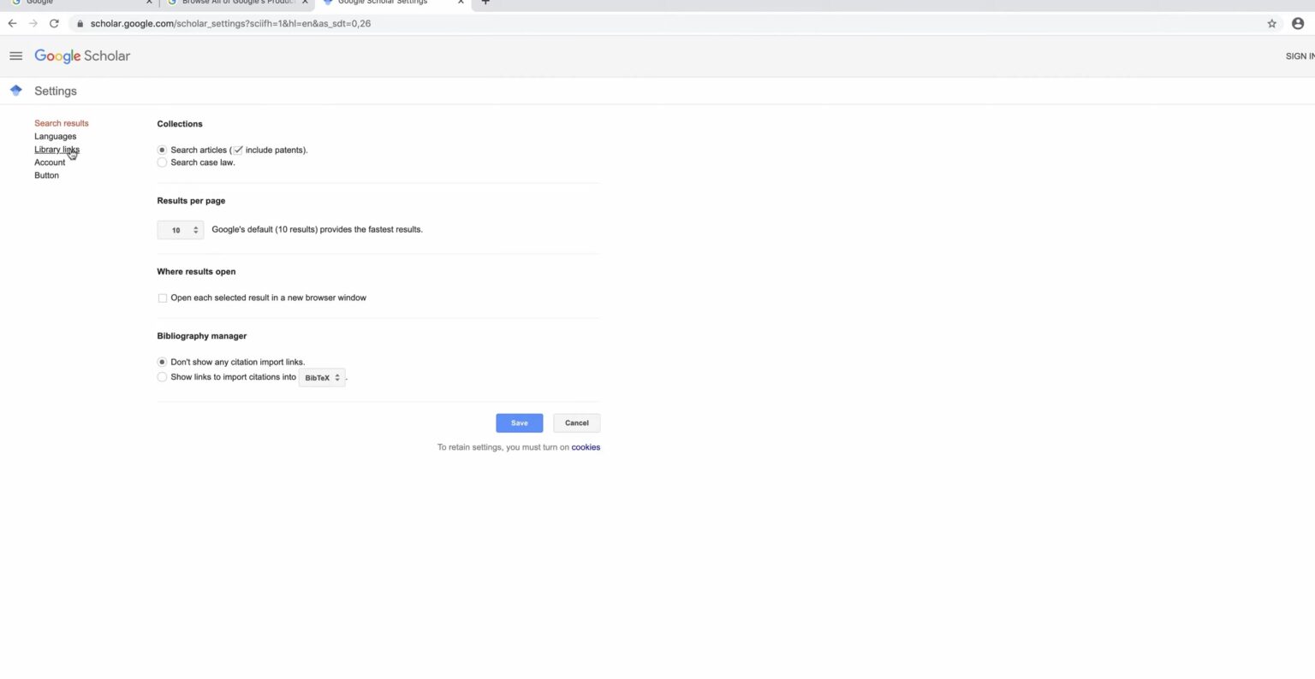Open the browser profile avatar icon
Image resolution: width=1315 pixels, height=679 pixels.
[x=1297, y=23]
